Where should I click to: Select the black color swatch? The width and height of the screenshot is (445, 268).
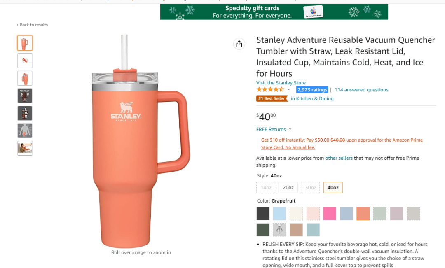(263, 214)
